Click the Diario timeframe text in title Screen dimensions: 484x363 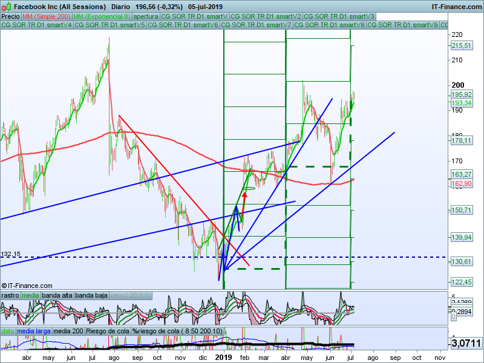click(x=120, y=7)
